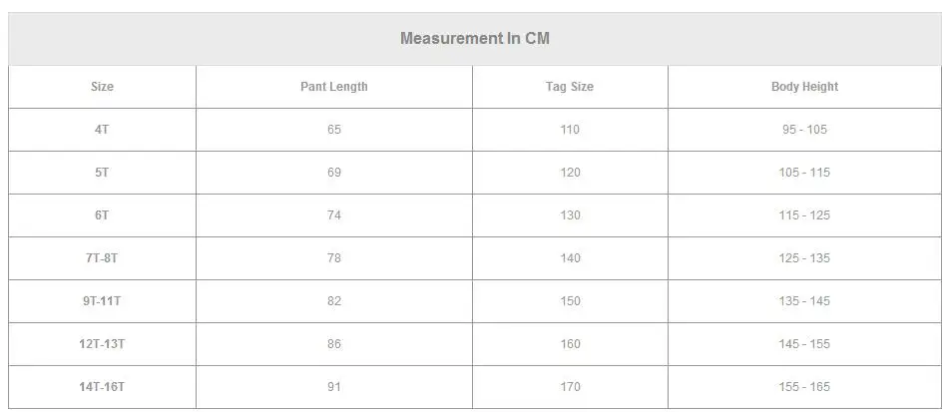Click tag size value 130
This screenshot has width=946, height=412.
(x=570, y=214)
